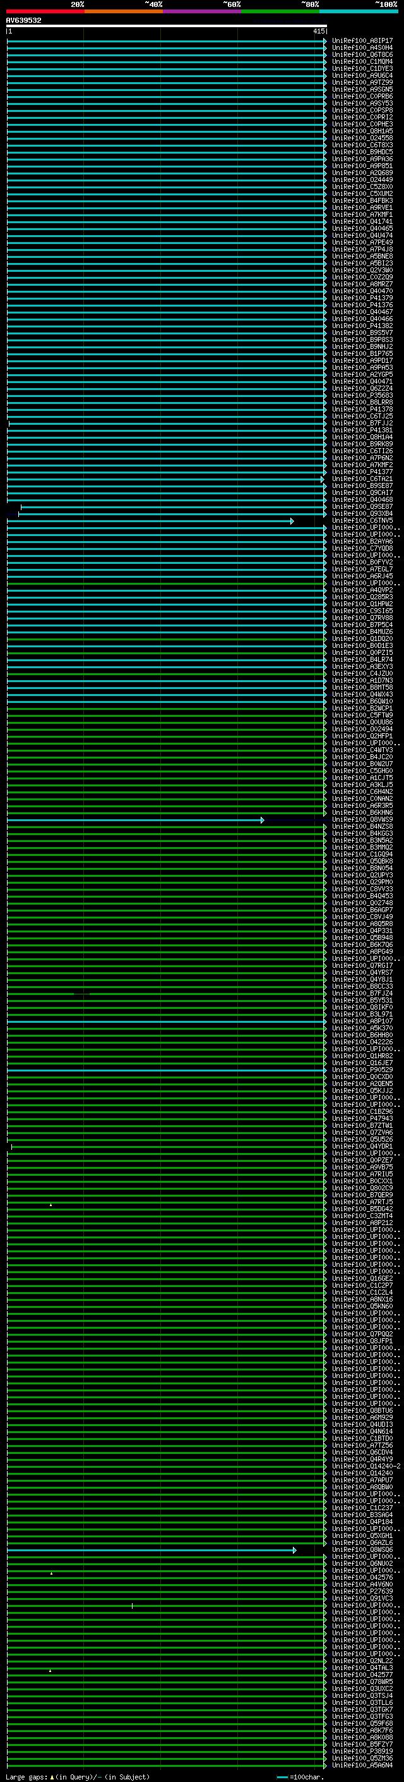Click the short cyan bar for UniRef100_Q8VWS9
The image size is (404, 1782).
coord(135,820)
